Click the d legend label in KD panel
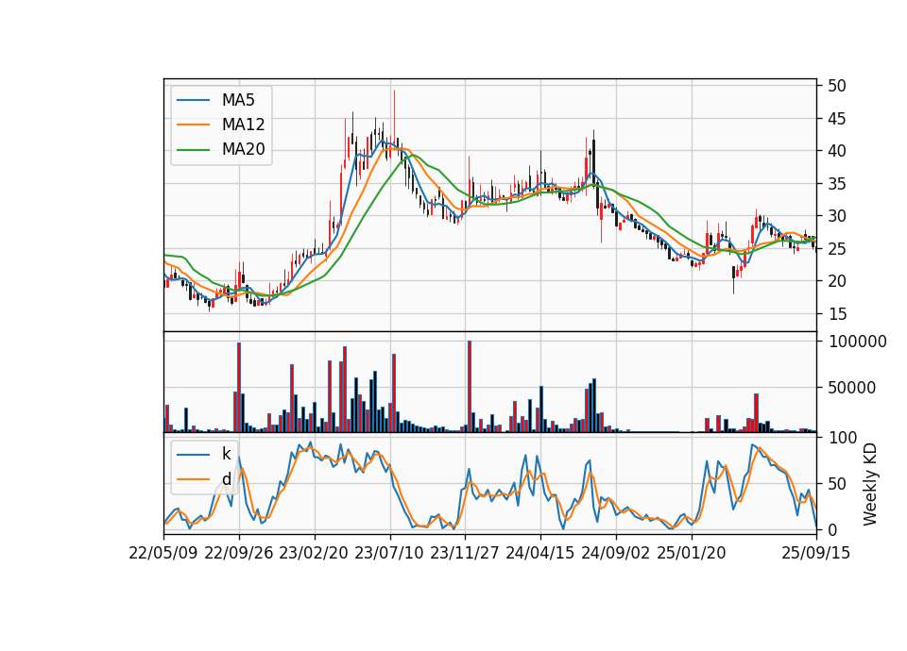 tap(226, 479)
